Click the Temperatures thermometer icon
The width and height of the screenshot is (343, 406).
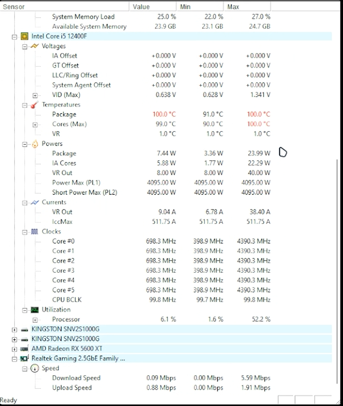(35, 105)
